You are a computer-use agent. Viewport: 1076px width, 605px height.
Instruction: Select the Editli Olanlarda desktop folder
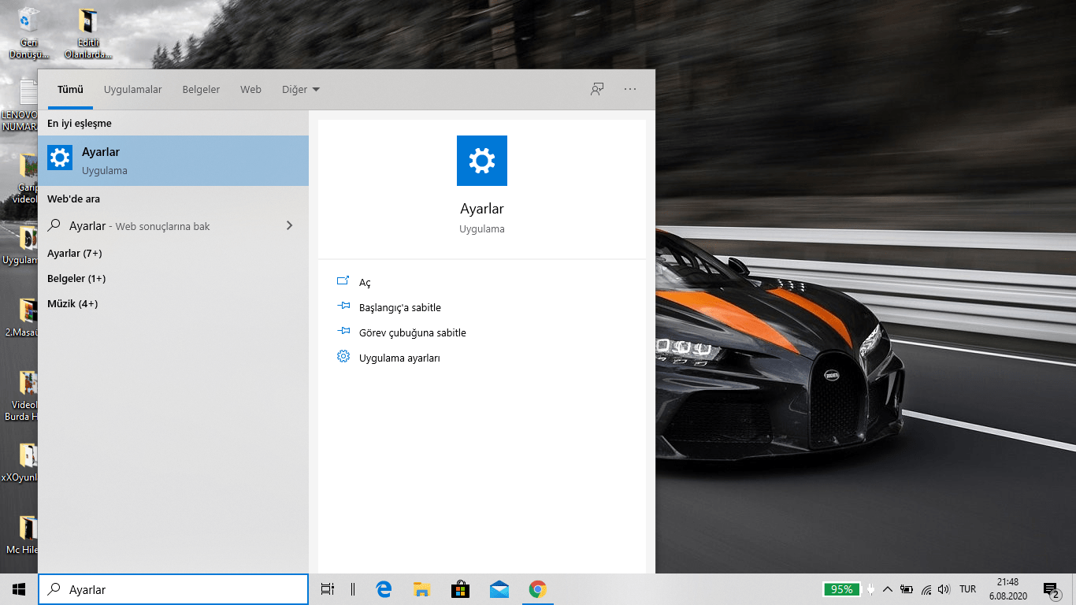pyautogui.click(x=89, y=34)
